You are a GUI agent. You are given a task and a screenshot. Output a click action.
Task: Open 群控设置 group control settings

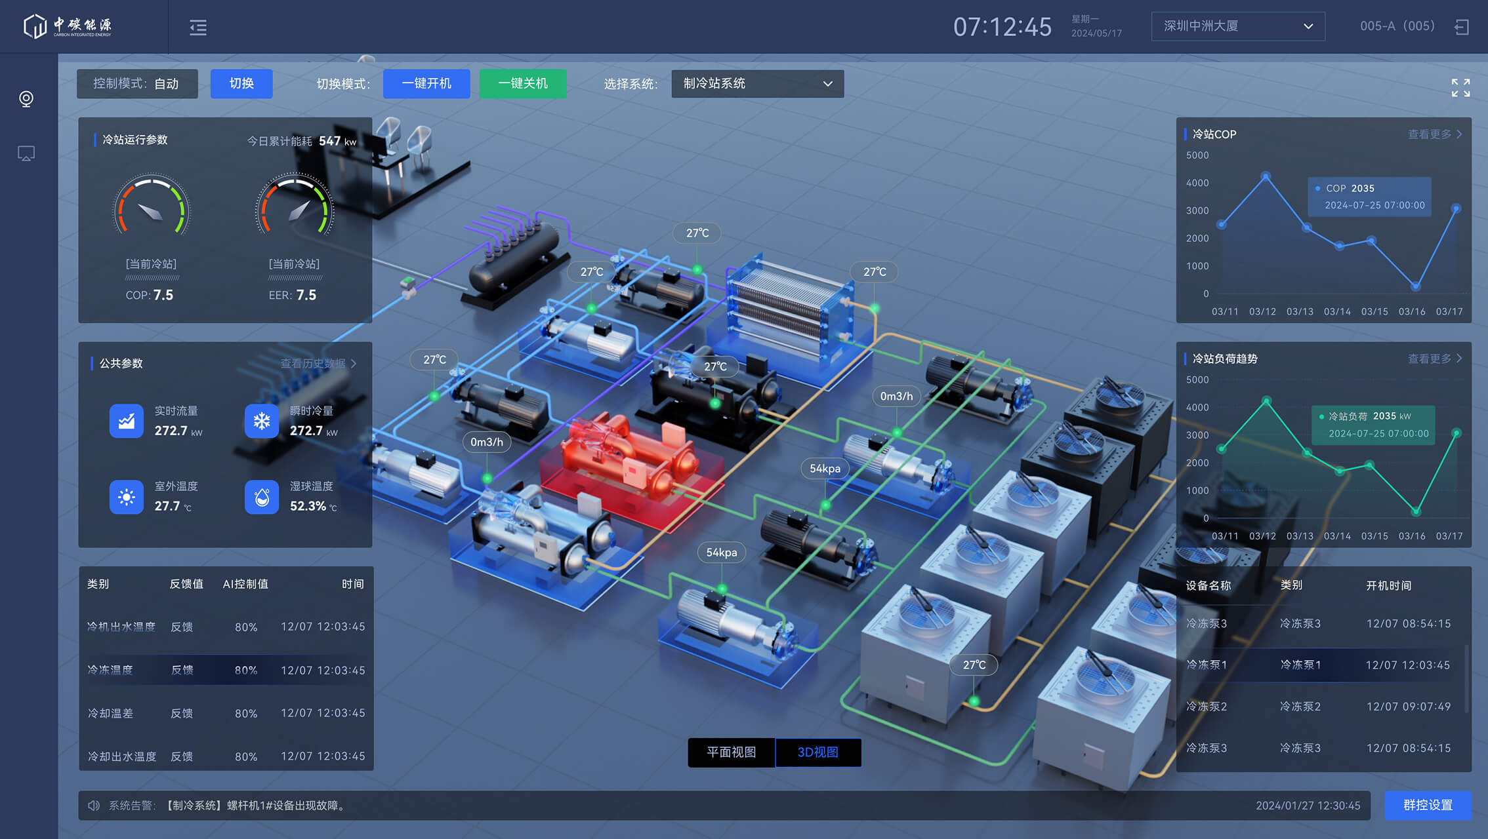click(x=1428, y=805)
